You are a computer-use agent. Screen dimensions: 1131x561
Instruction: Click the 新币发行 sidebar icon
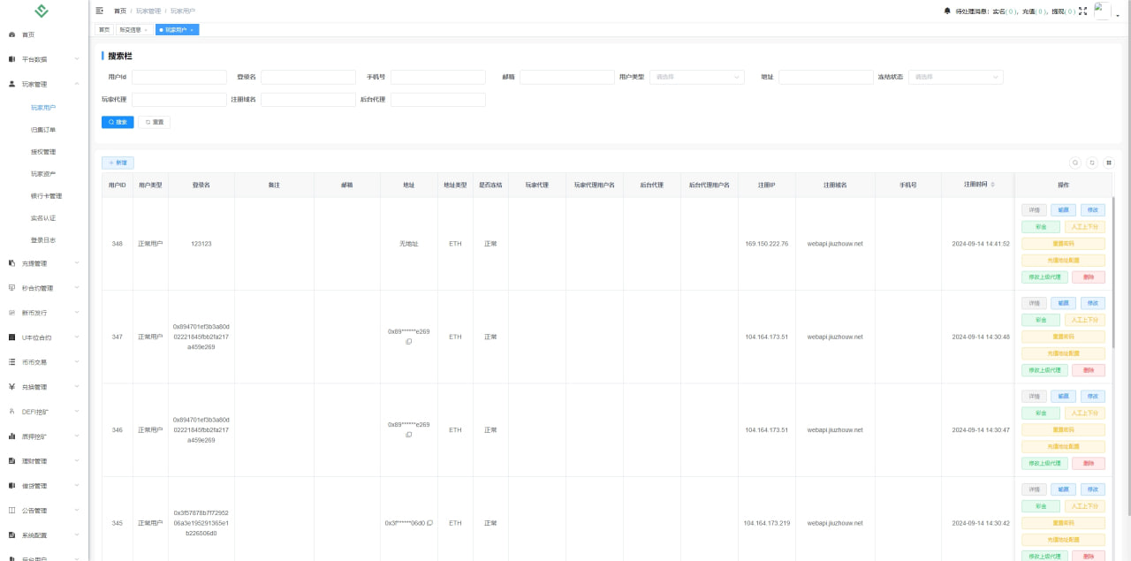point(11,313)
